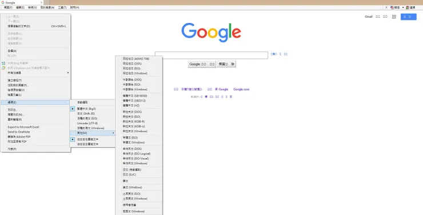Toggle auto-select encoding option
Screen dimensions: 423x215
coord(93,102)
